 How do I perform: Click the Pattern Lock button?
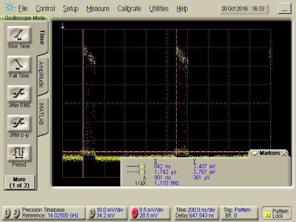pos(277,213)
